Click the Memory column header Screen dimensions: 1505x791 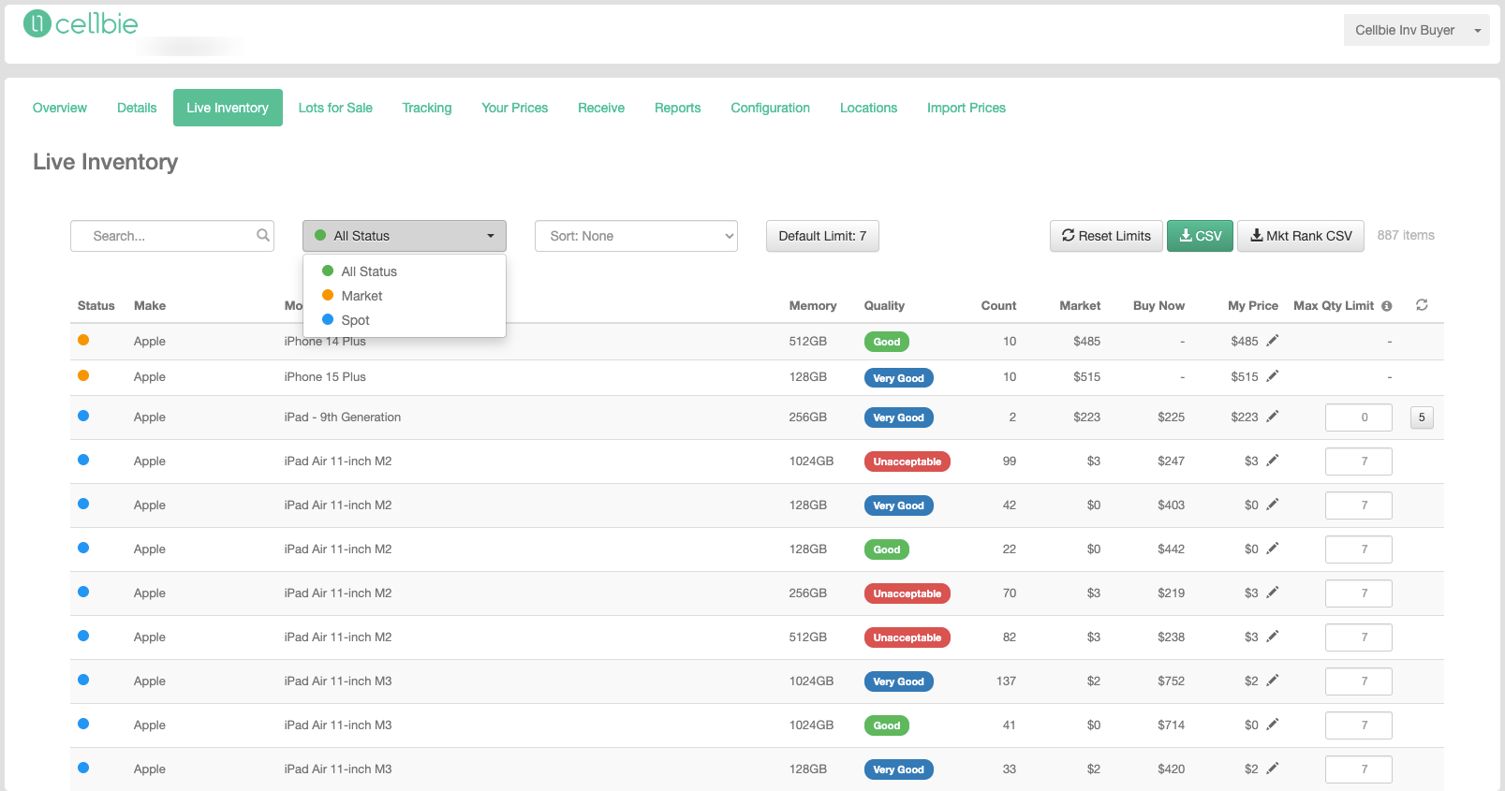813,306
